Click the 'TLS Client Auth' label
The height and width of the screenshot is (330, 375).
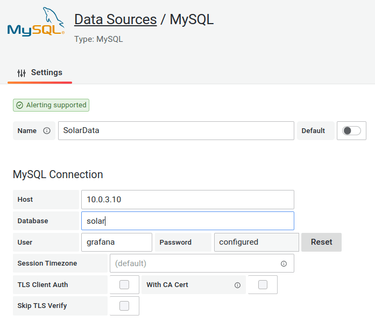pyautogui.click(x=43, y=285)
